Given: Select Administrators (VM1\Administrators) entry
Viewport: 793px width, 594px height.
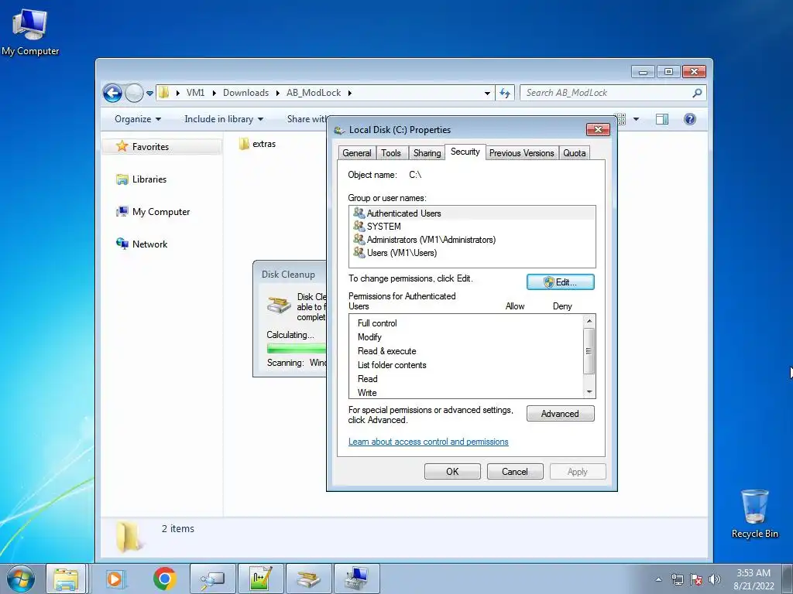Looking at the screenshot, I should coord(472,240).
